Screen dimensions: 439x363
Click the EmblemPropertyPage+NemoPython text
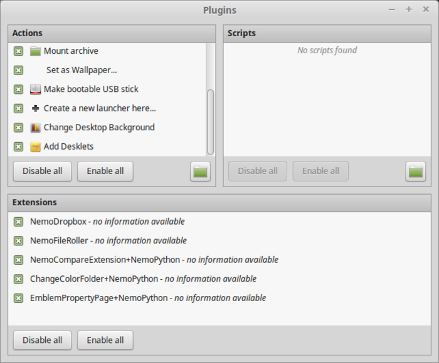tap(148, 299)
